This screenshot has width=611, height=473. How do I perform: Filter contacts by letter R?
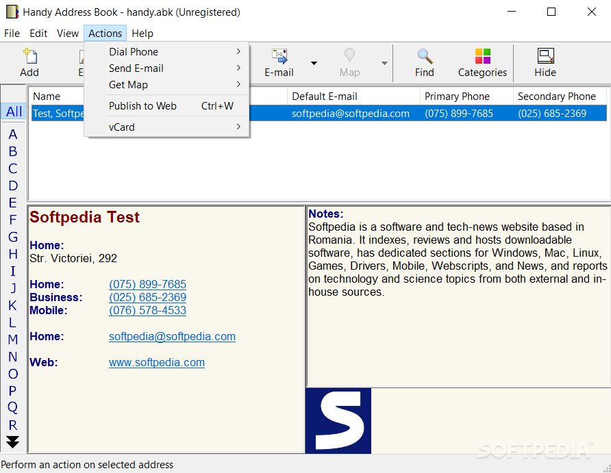pyautogui.click(x=13, y=425)
